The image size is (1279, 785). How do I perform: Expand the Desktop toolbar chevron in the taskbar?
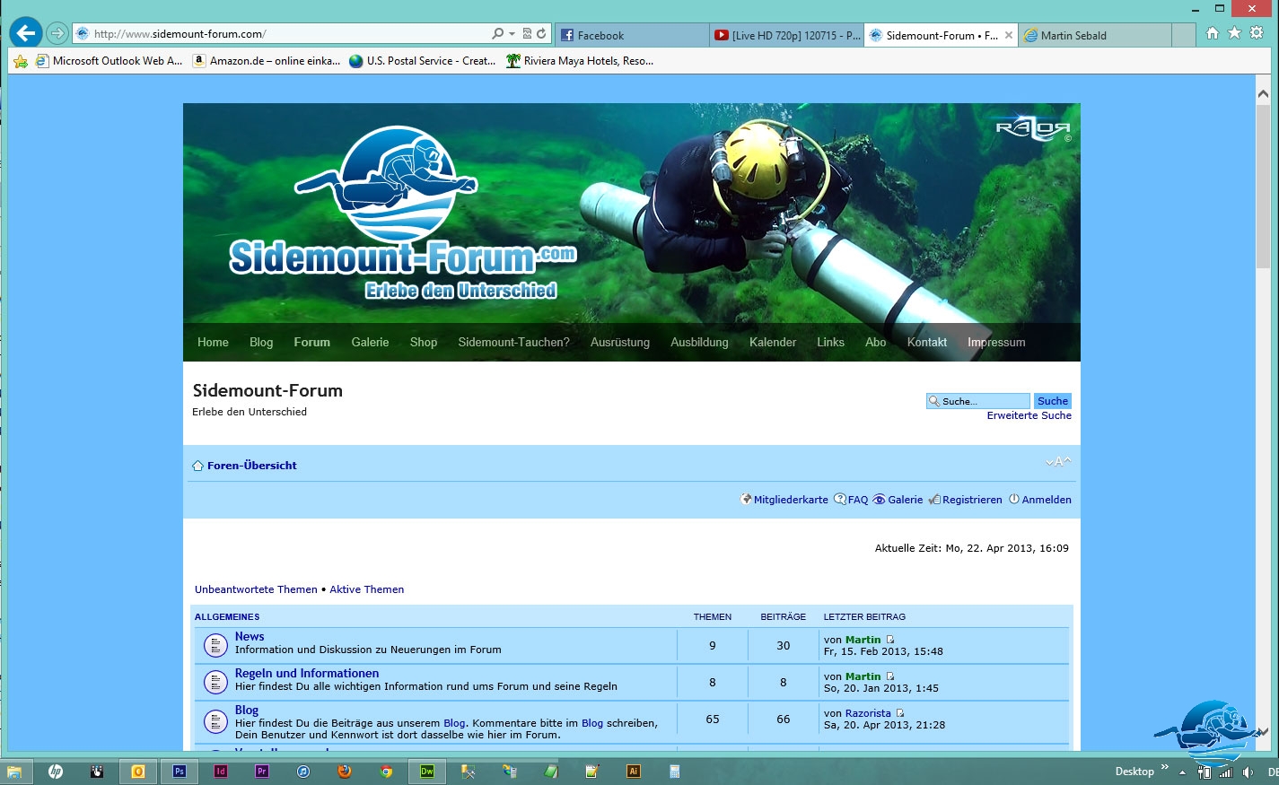[x=1165, y=768]
